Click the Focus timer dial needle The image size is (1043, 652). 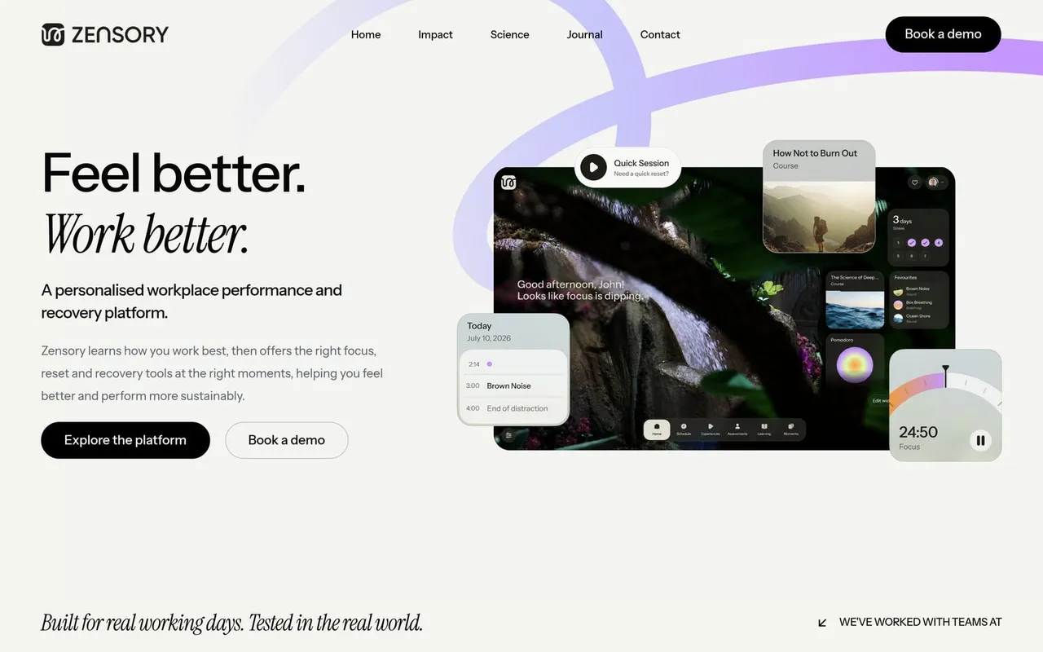(x=945, y=376)
